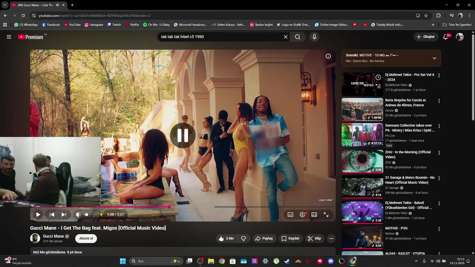Resume playback with the play button
The width and height of the screenshot is (475, 267).
click(38, 214)
